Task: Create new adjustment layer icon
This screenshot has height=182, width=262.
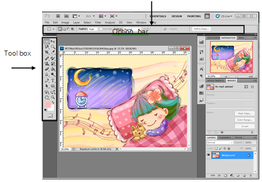Action: (232, 175)
